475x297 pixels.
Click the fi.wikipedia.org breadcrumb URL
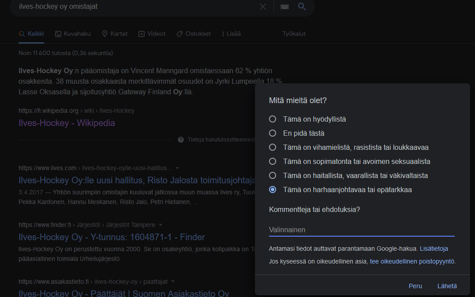click(x=76, y=111)
